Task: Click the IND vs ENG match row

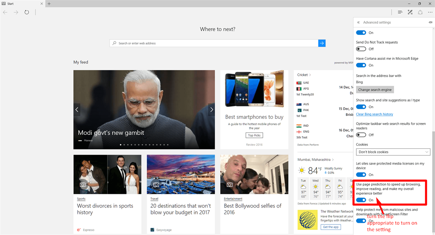Action: tap(325, 131)
